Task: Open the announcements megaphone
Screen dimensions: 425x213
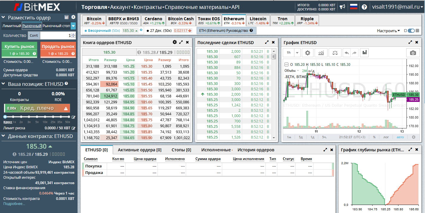Action: pos(343,7)
